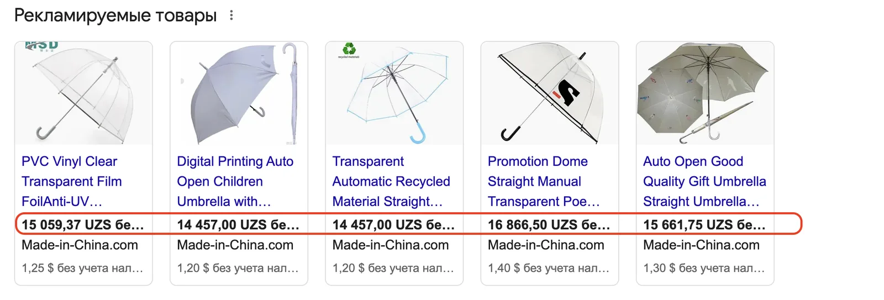Open the three-dot menu beside Рекламируемые товары
Viewport: 884px width, 300px height.
coord(231,15)
